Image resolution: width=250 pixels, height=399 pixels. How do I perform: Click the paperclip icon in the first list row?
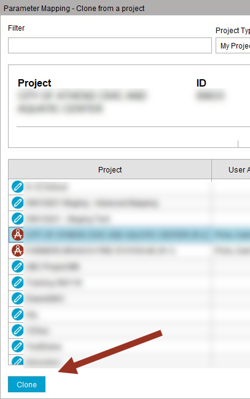tap(18, 187)
